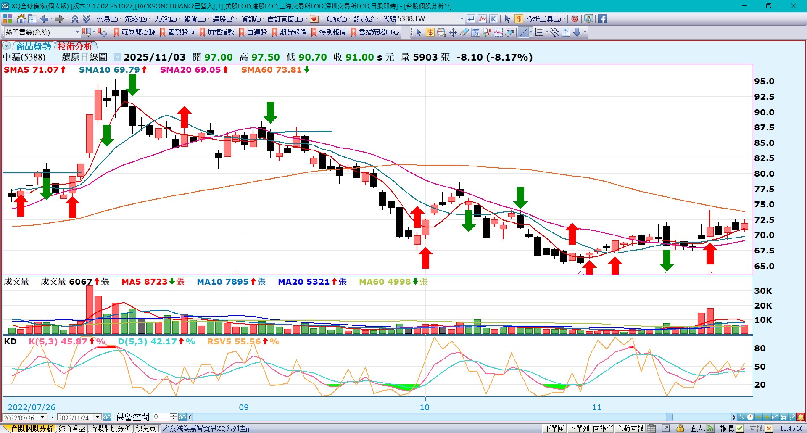Open the 策略 menu
Viewport: 807px width, 433px height.
tap(136, 19)
